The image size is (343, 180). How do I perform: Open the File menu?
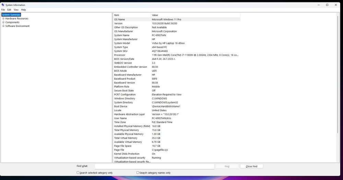point(3,10)
